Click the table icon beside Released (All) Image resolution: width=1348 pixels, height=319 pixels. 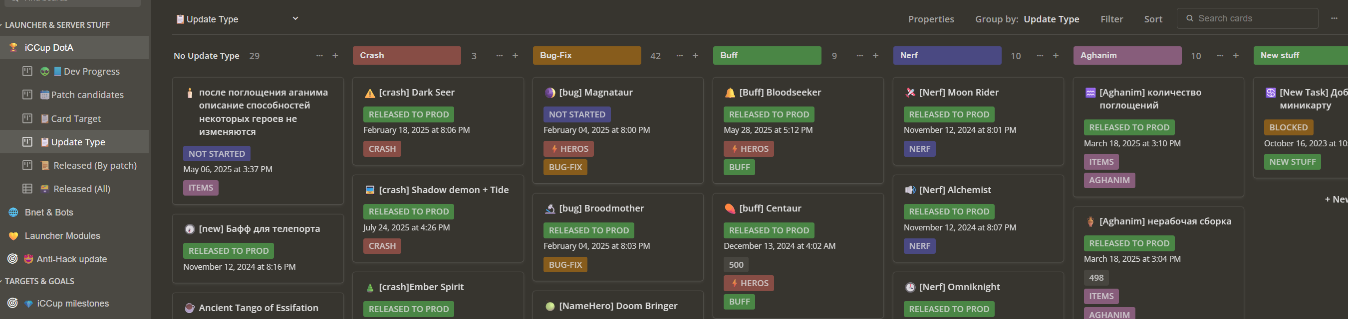click(x=27, y=189)
